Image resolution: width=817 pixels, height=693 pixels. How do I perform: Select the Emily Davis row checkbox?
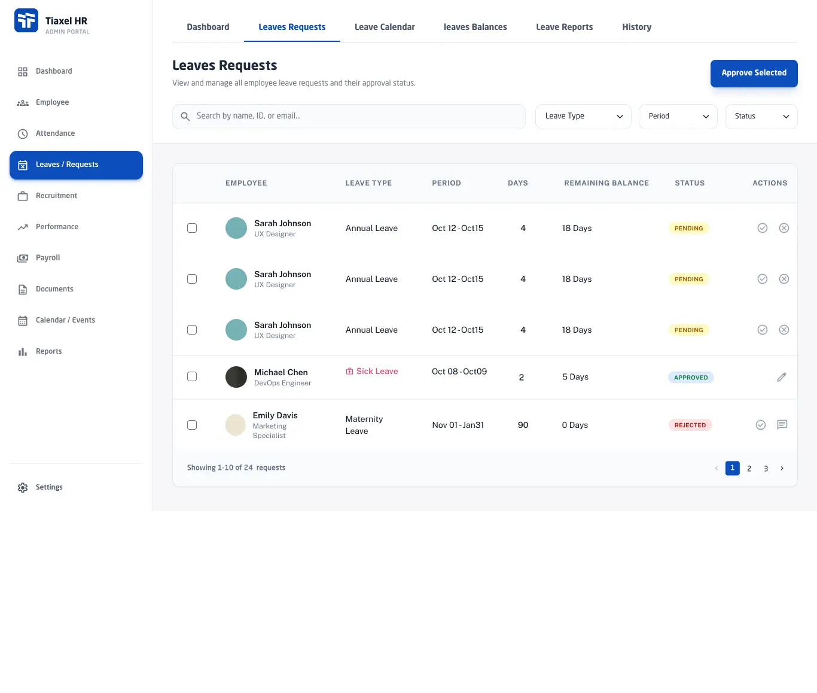(x=192, y=425)
